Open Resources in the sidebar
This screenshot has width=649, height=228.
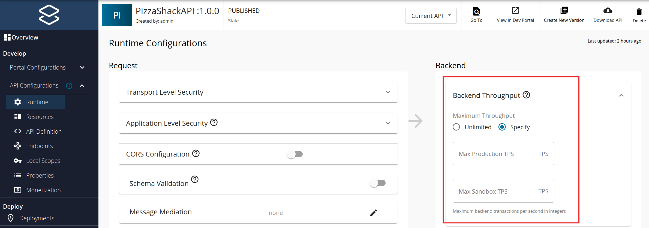point(40,117)
